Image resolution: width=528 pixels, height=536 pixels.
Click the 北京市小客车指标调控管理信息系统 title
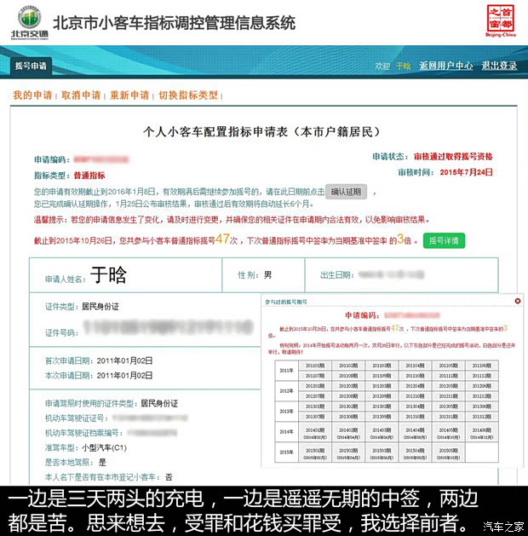[175, 23]
